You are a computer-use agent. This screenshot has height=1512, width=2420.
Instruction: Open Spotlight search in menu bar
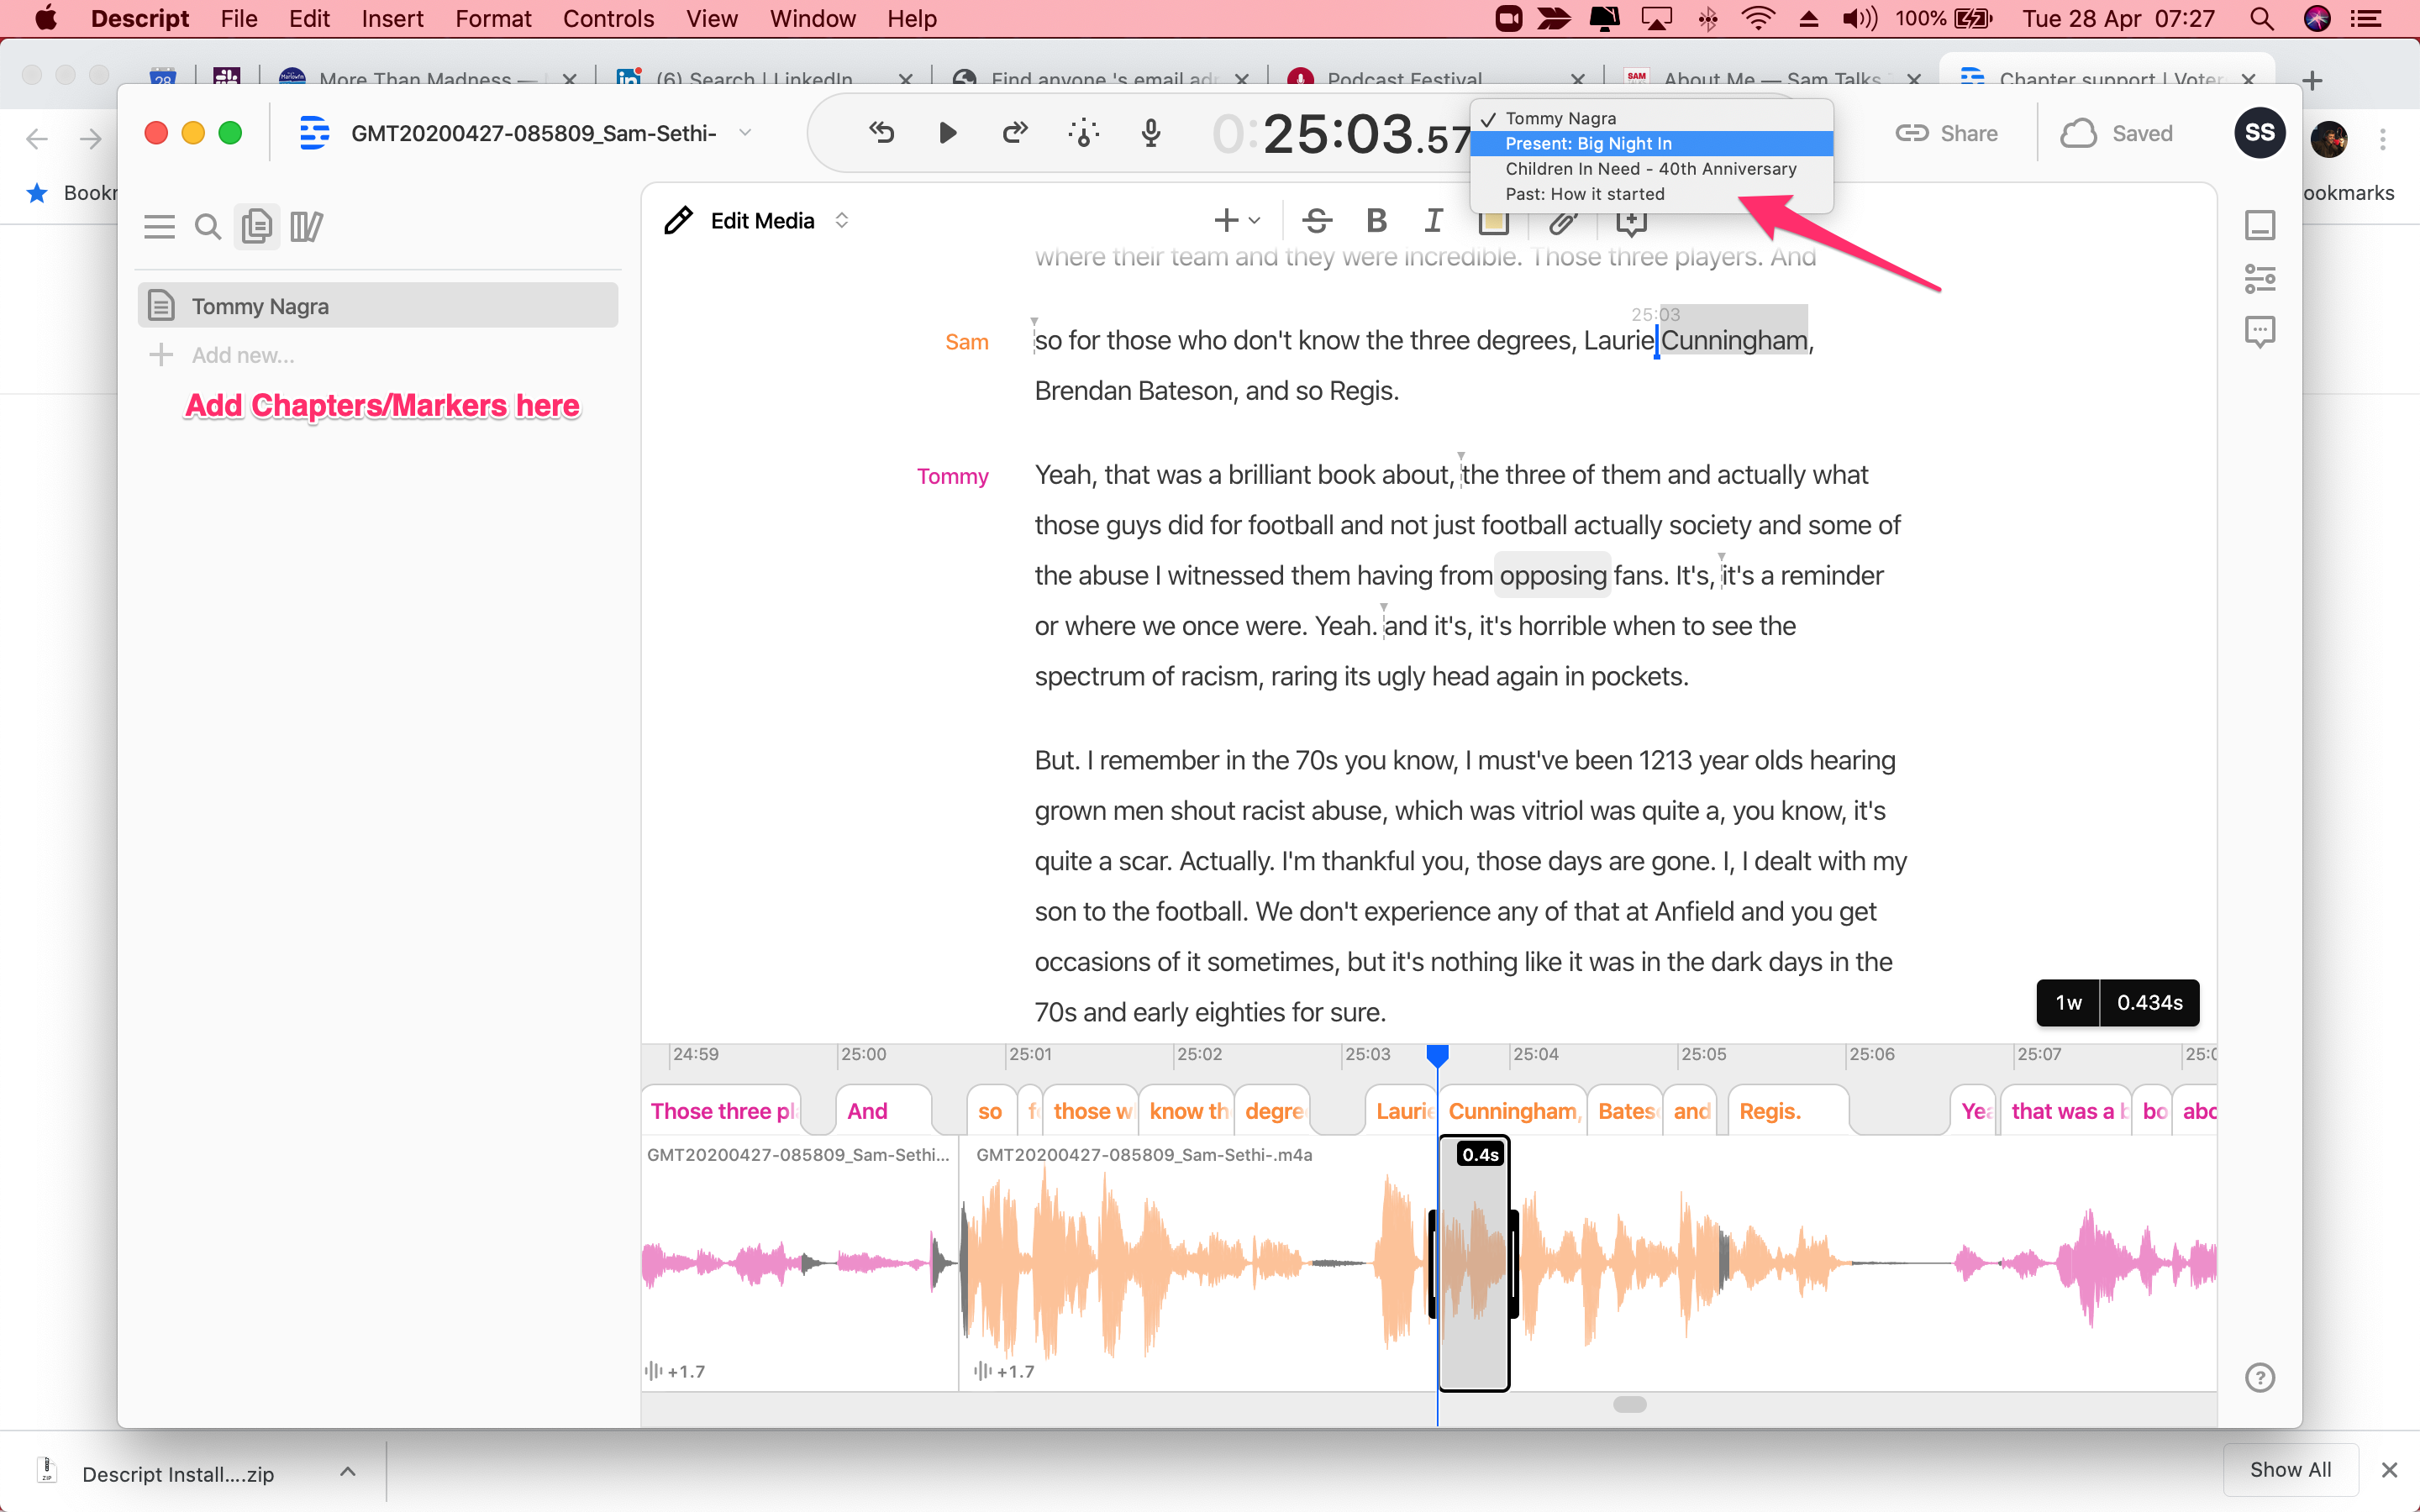2261,18
